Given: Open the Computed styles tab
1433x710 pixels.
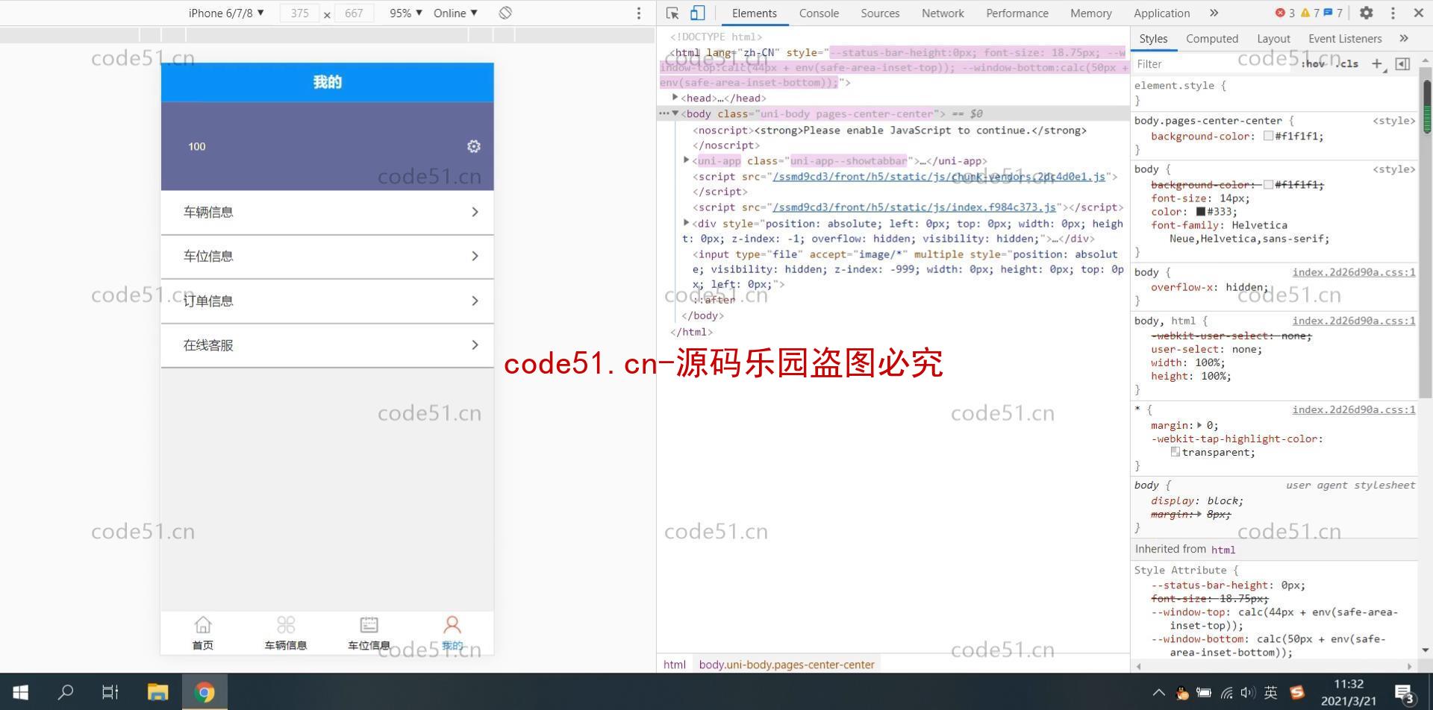Looking at the screenshot, I should coord(1212,39).
